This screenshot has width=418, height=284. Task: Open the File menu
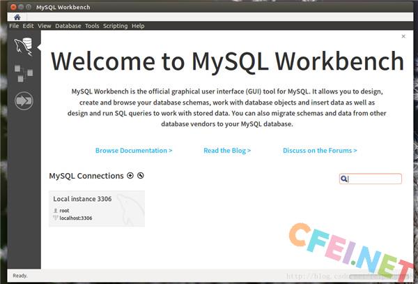14,26
